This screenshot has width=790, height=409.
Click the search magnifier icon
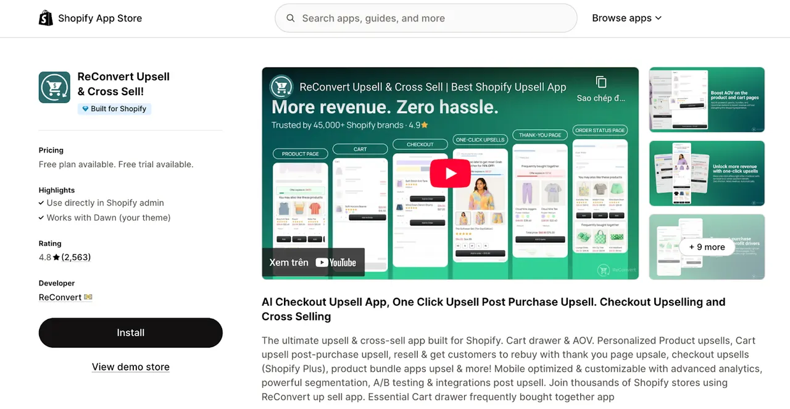291,19
